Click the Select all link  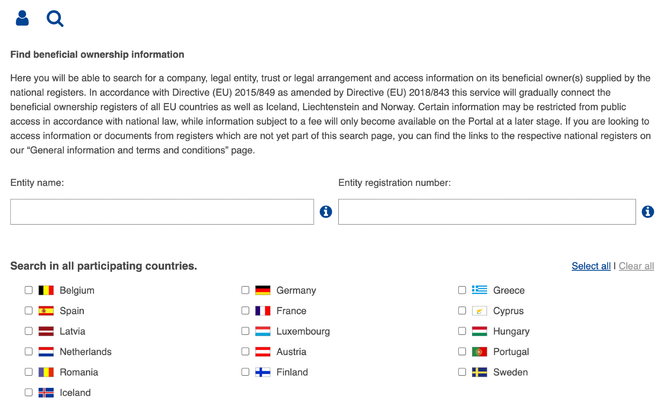591,266
